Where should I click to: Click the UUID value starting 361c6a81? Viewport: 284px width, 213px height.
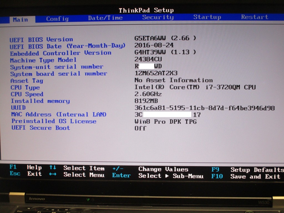pos(205,108)
